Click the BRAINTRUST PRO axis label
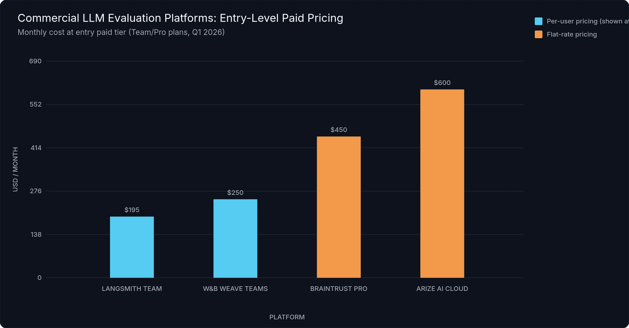 pyautogui.click(x=339, y=289)
